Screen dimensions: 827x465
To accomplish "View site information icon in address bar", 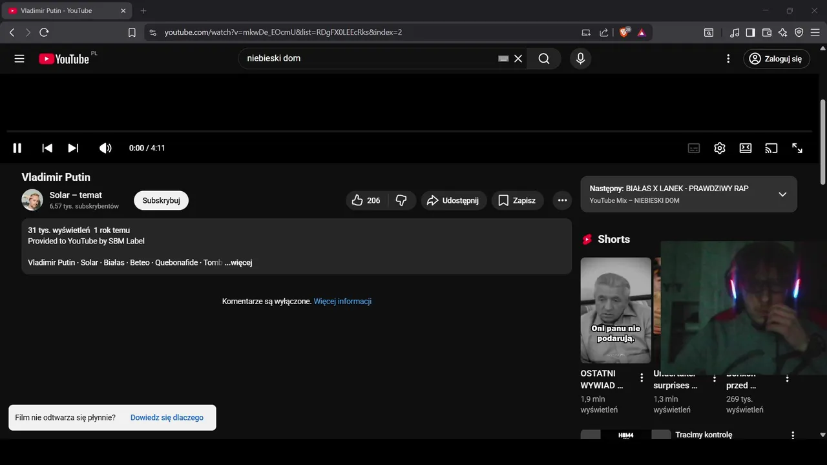I will point(152,32).
